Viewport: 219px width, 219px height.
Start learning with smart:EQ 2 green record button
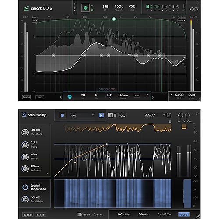(85, 8)
